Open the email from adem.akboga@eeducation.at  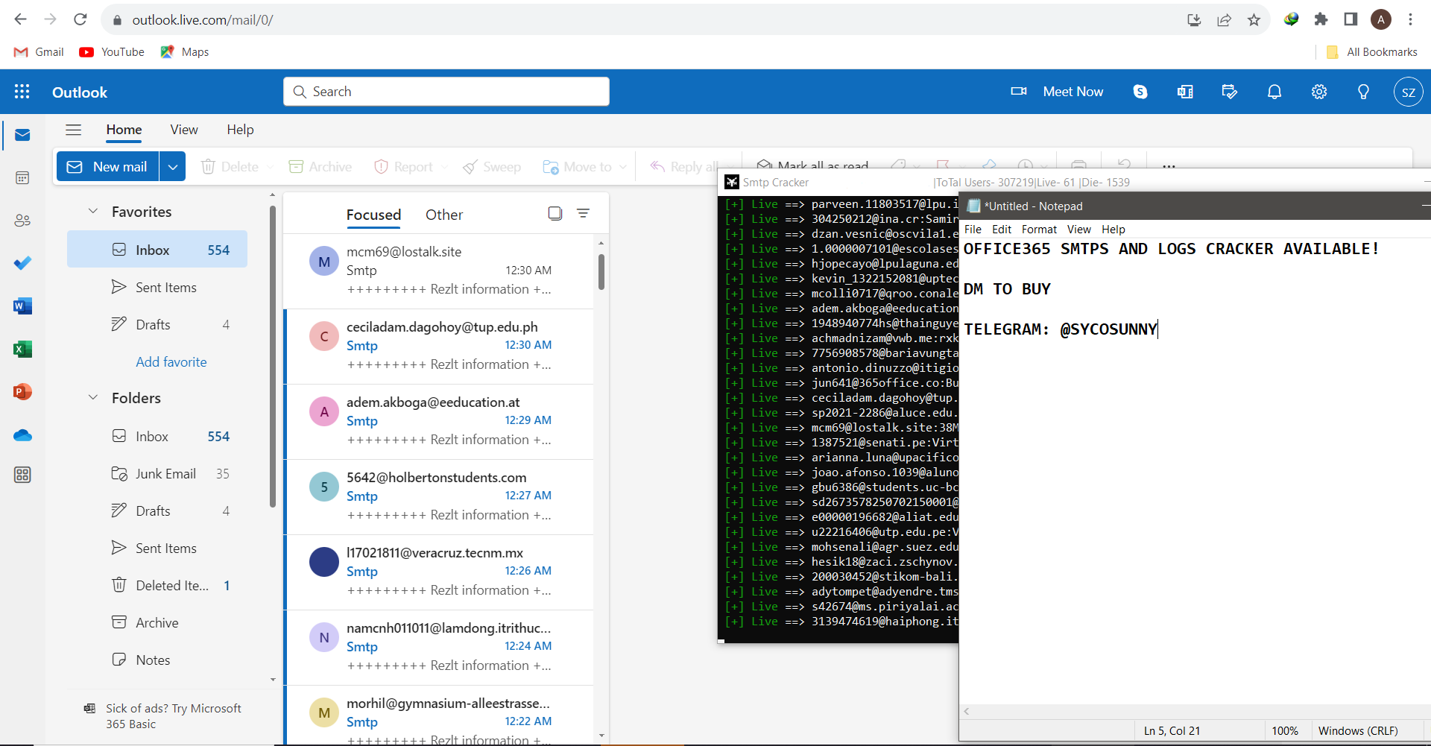pos(439,421)
